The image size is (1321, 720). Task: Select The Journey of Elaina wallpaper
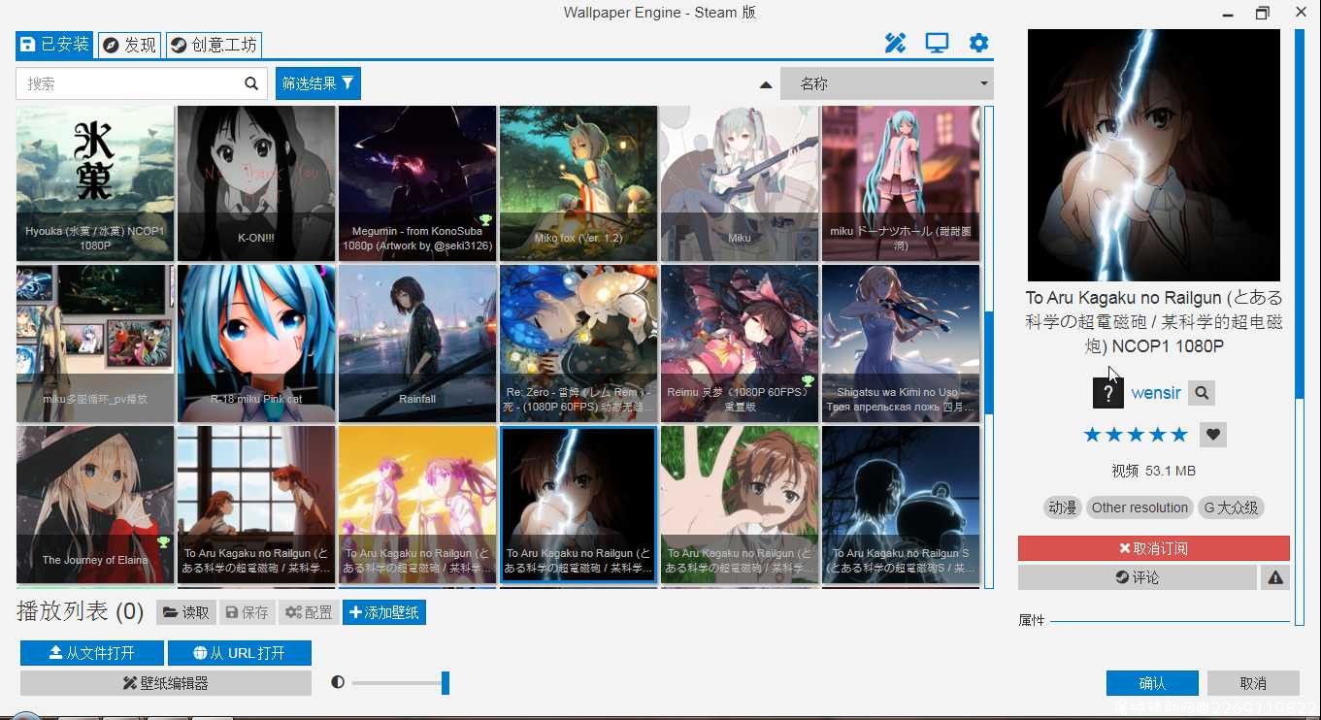tap(95, 505)
